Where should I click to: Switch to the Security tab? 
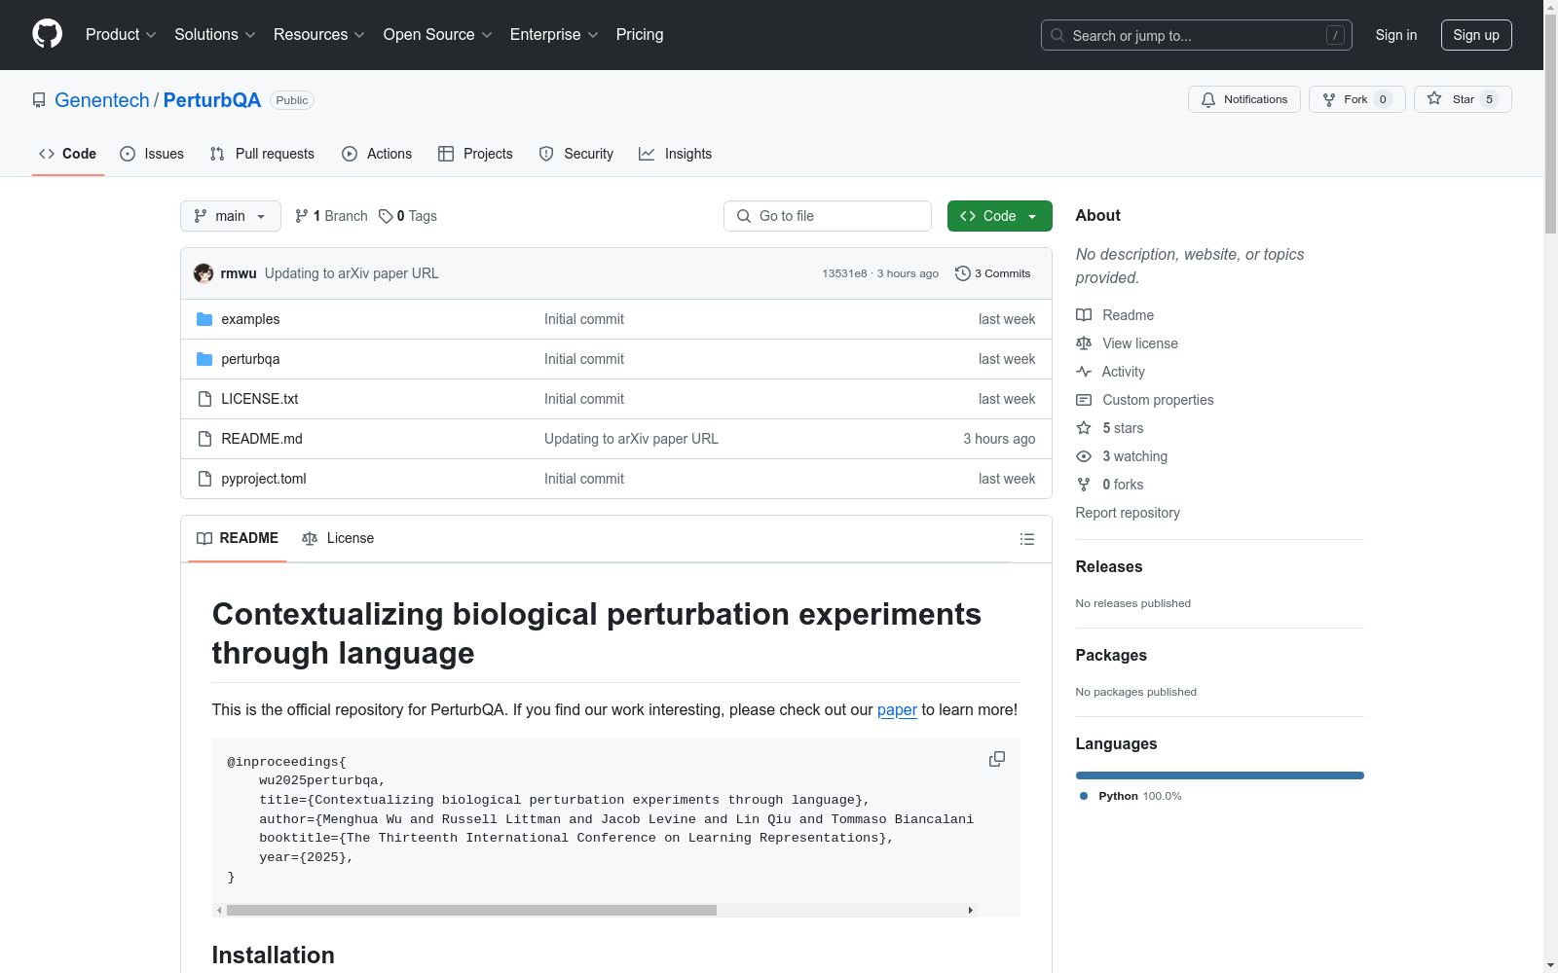(576, 154)
